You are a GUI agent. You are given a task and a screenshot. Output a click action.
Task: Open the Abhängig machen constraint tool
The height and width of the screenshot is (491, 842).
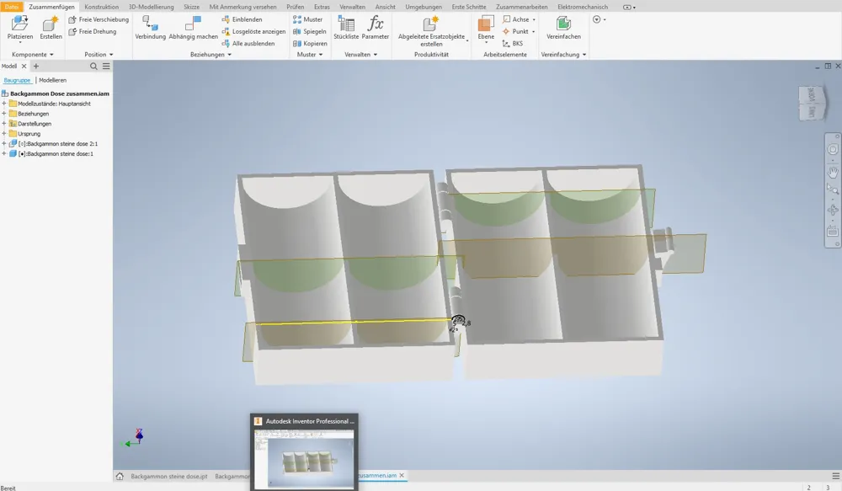pos(194,28)
